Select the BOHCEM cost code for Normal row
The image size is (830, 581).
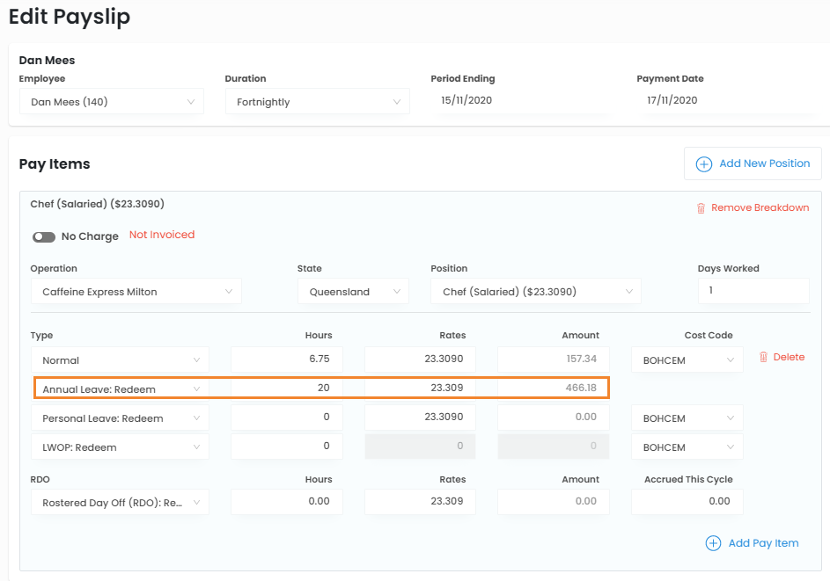[x=687, y=360]
